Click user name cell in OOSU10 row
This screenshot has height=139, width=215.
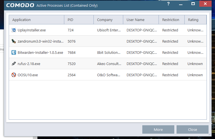(142, 75)
